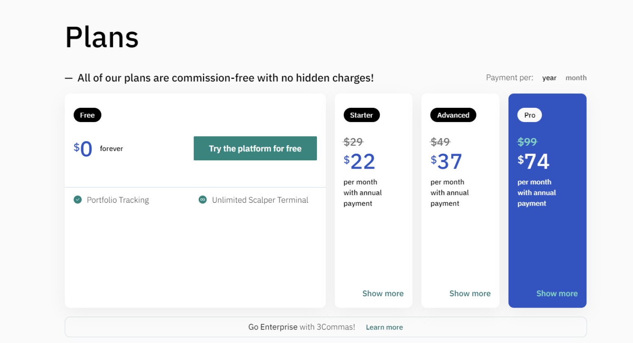Image resolution: width=633 pixels, height=343 pixels.
Task: Select the Pro plan badge
Action: 530,115
